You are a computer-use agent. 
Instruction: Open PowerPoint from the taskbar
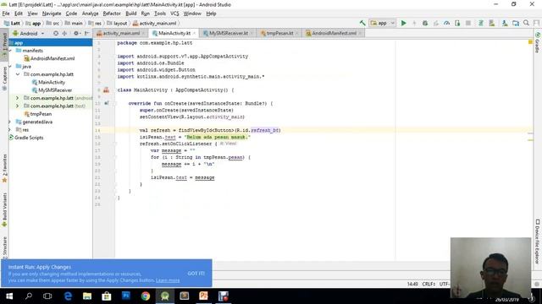[203, 296]
